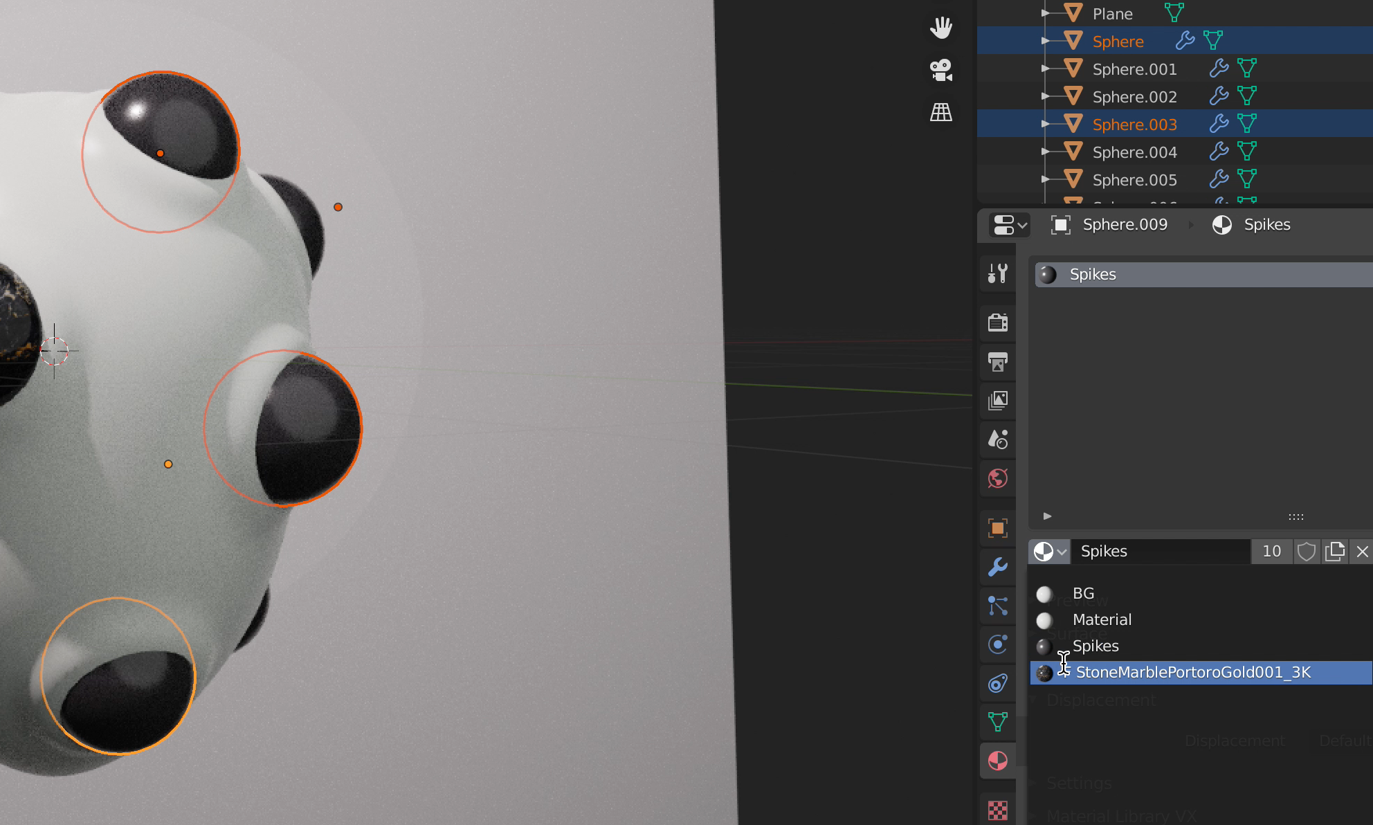Unlink the Spikes material with X
1373x825 pixels.
click(x=1362, y=552)
